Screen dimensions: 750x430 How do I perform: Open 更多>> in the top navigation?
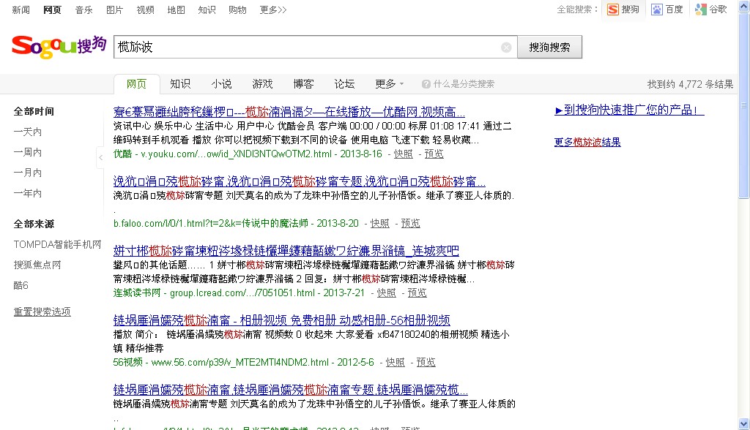pos(273,10)
